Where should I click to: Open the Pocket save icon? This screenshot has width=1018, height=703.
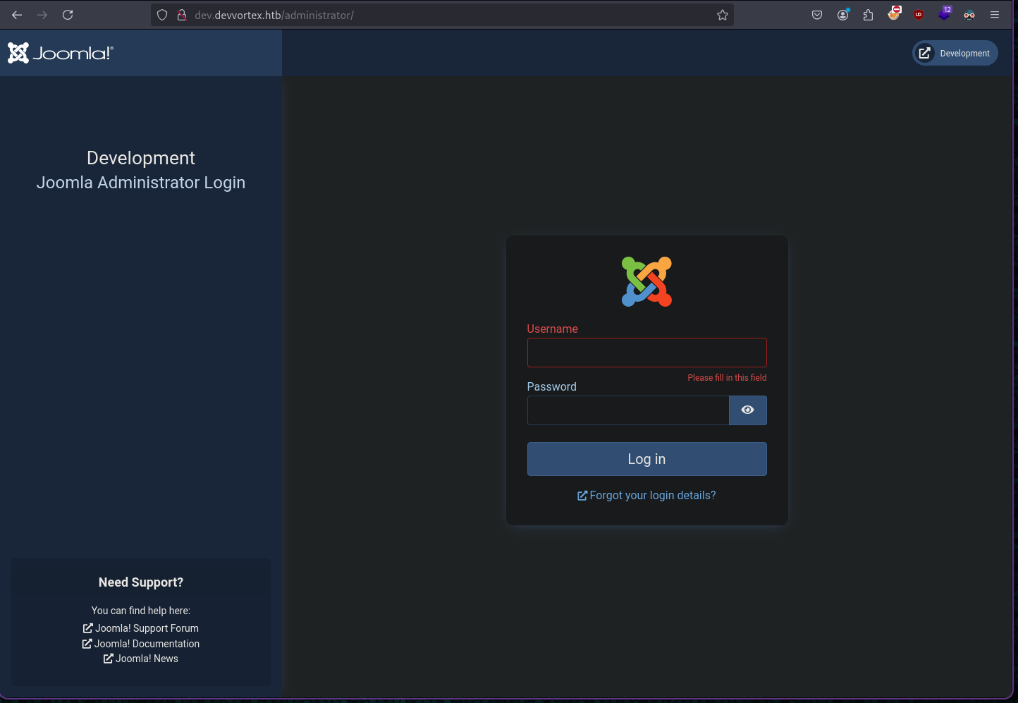coord(817,15)
